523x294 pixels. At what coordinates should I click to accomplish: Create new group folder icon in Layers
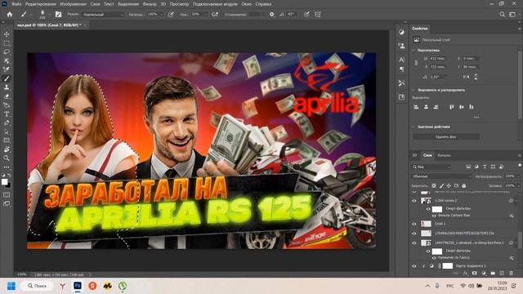[493, 273]
